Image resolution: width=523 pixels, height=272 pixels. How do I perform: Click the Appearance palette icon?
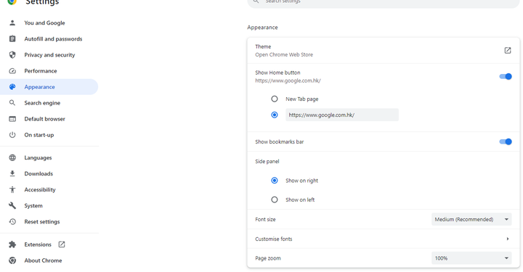click(12, 87)
